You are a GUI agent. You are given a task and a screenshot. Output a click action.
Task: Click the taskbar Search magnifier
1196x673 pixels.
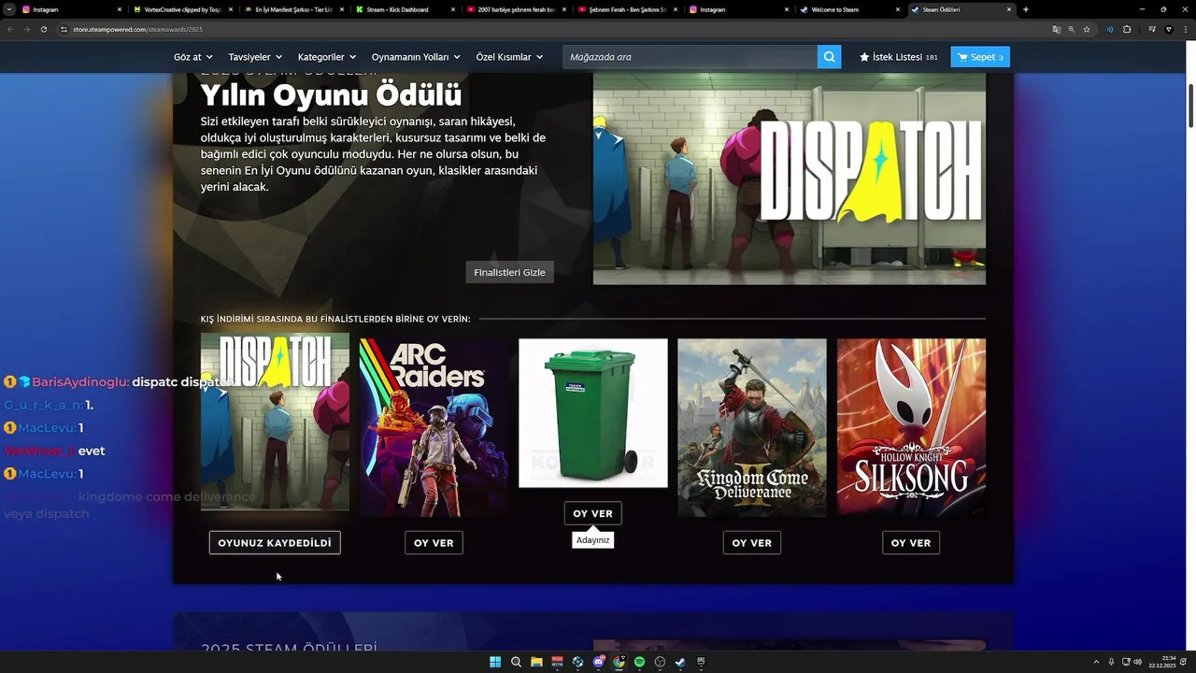(516, 662)
